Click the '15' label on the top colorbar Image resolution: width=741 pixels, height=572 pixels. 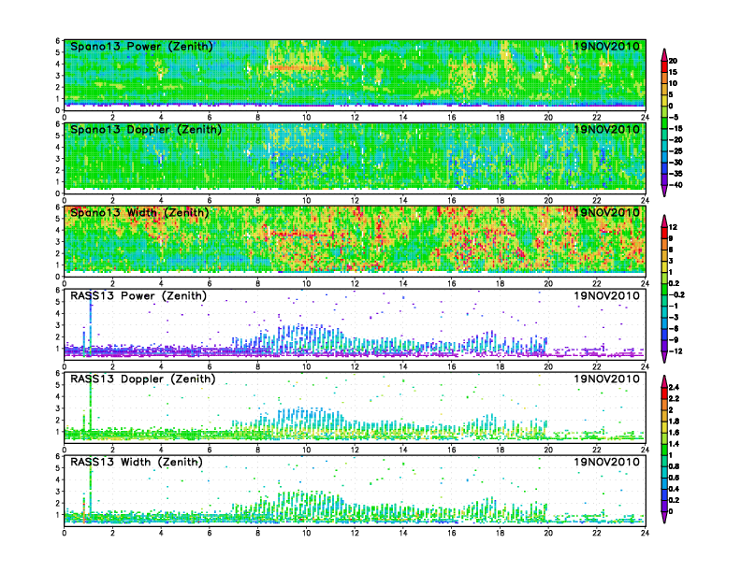(673, 72)
